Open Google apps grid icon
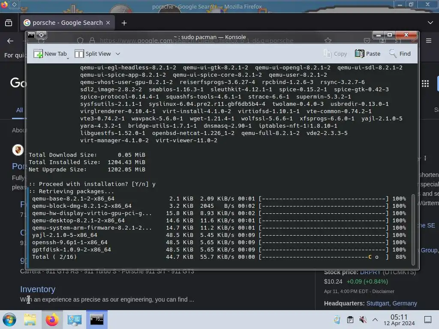Image resolution: width=439 pixels, height=329 pixels. [x=425, y=84]
